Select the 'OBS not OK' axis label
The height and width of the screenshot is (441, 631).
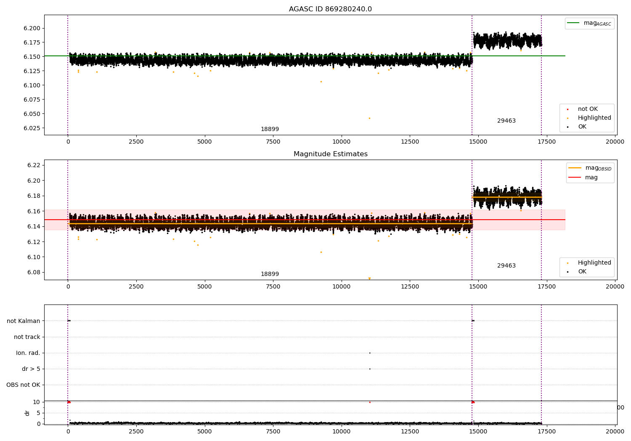[23, 385]
